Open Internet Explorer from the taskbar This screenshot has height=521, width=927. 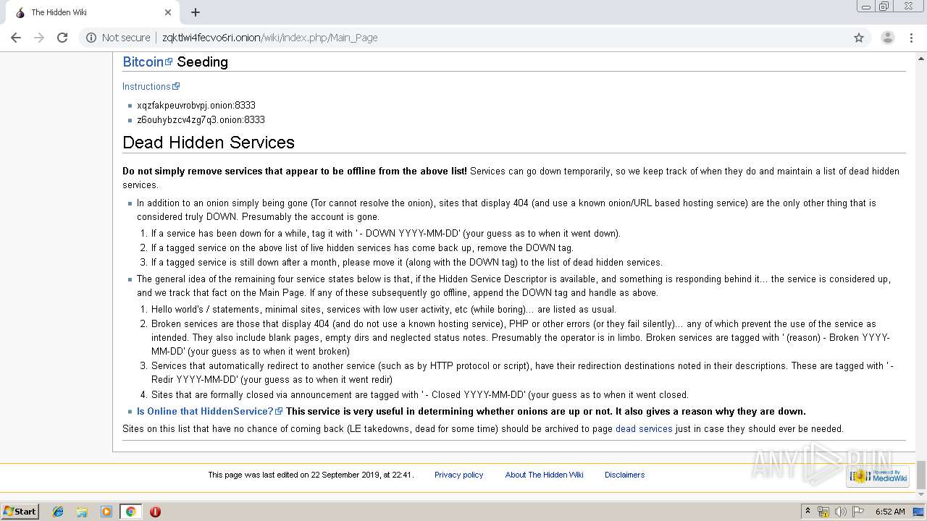point(58,512)
